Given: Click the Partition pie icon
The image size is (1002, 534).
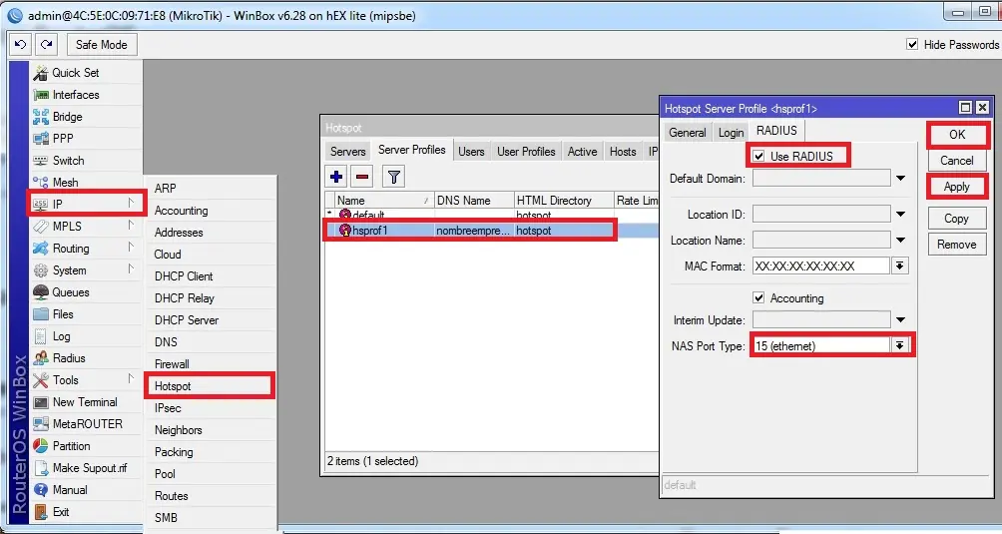Looking at the screenshot, I should coord(41,446).
